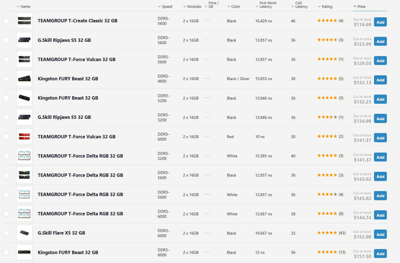Screen dimensions: 400x263
Task: Click the Red color value
Action: (230, 137)
